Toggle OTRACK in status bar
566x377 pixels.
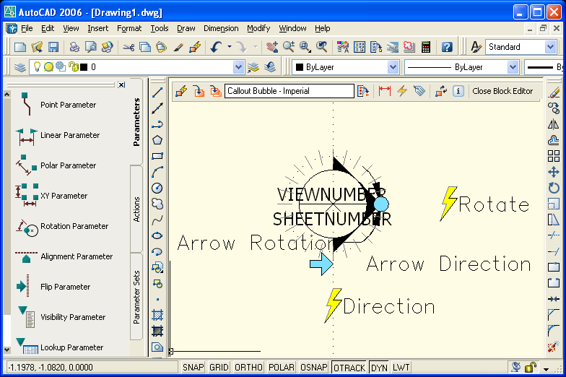tap(349, 368)
